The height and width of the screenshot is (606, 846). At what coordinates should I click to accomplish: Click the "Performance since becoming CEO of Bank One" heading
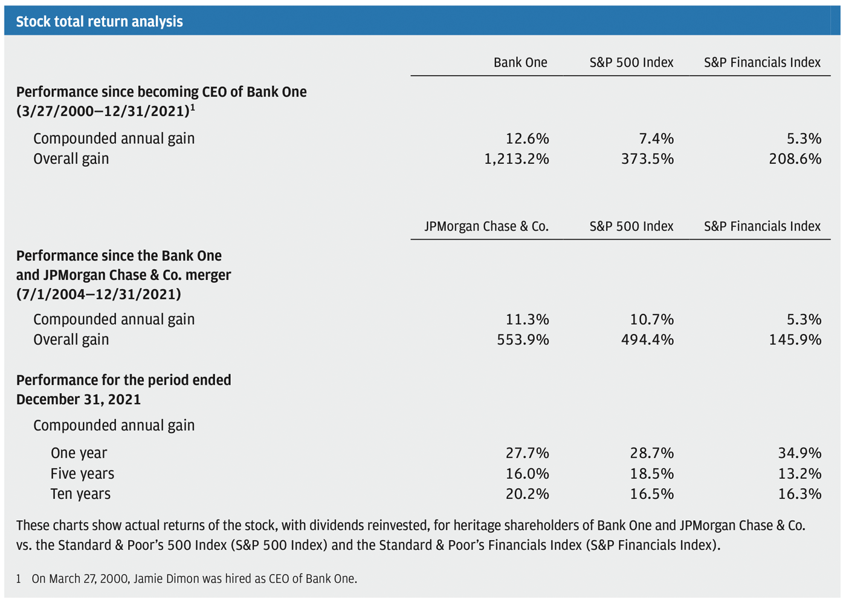pyautogui.click(x=161, y=93)
